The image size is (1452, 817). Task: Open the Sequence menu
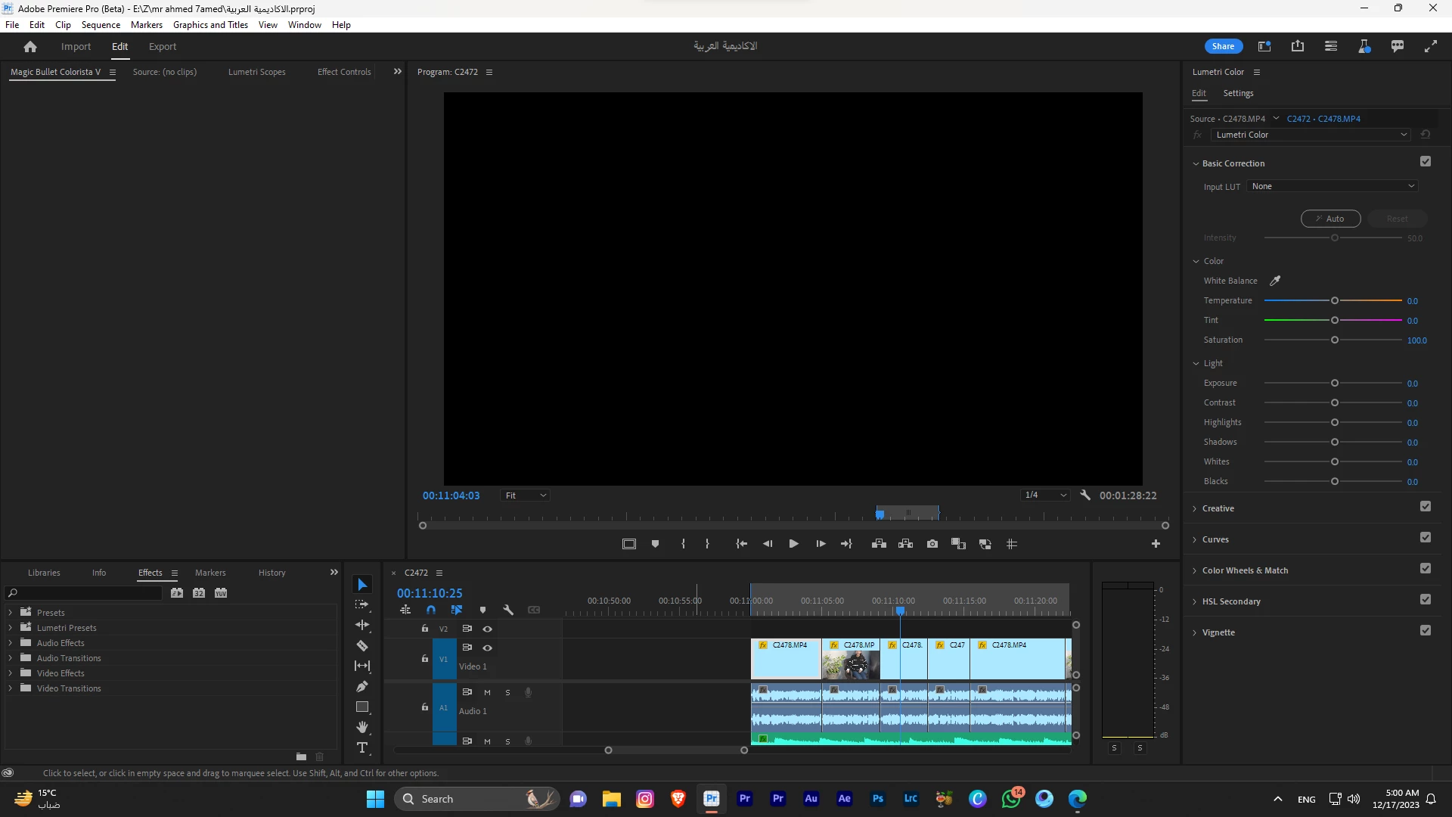(x=101, y=25)
